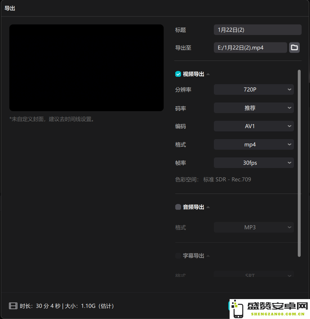Open the 码率 dropdown showing 推荐
The height and width of the screenshot is (319, 310).
pos(254,108)
